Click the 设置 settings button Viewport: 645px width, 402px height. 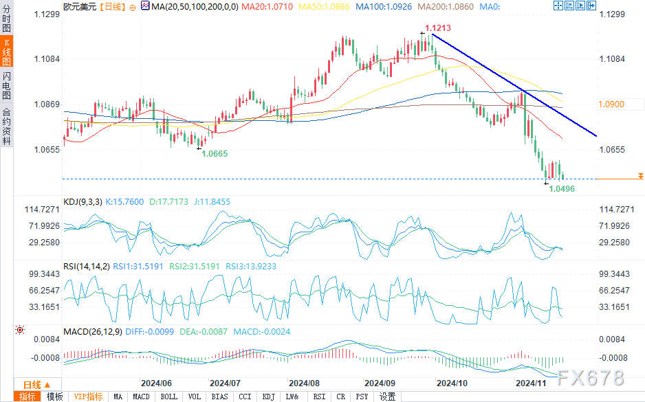point(387,397)
